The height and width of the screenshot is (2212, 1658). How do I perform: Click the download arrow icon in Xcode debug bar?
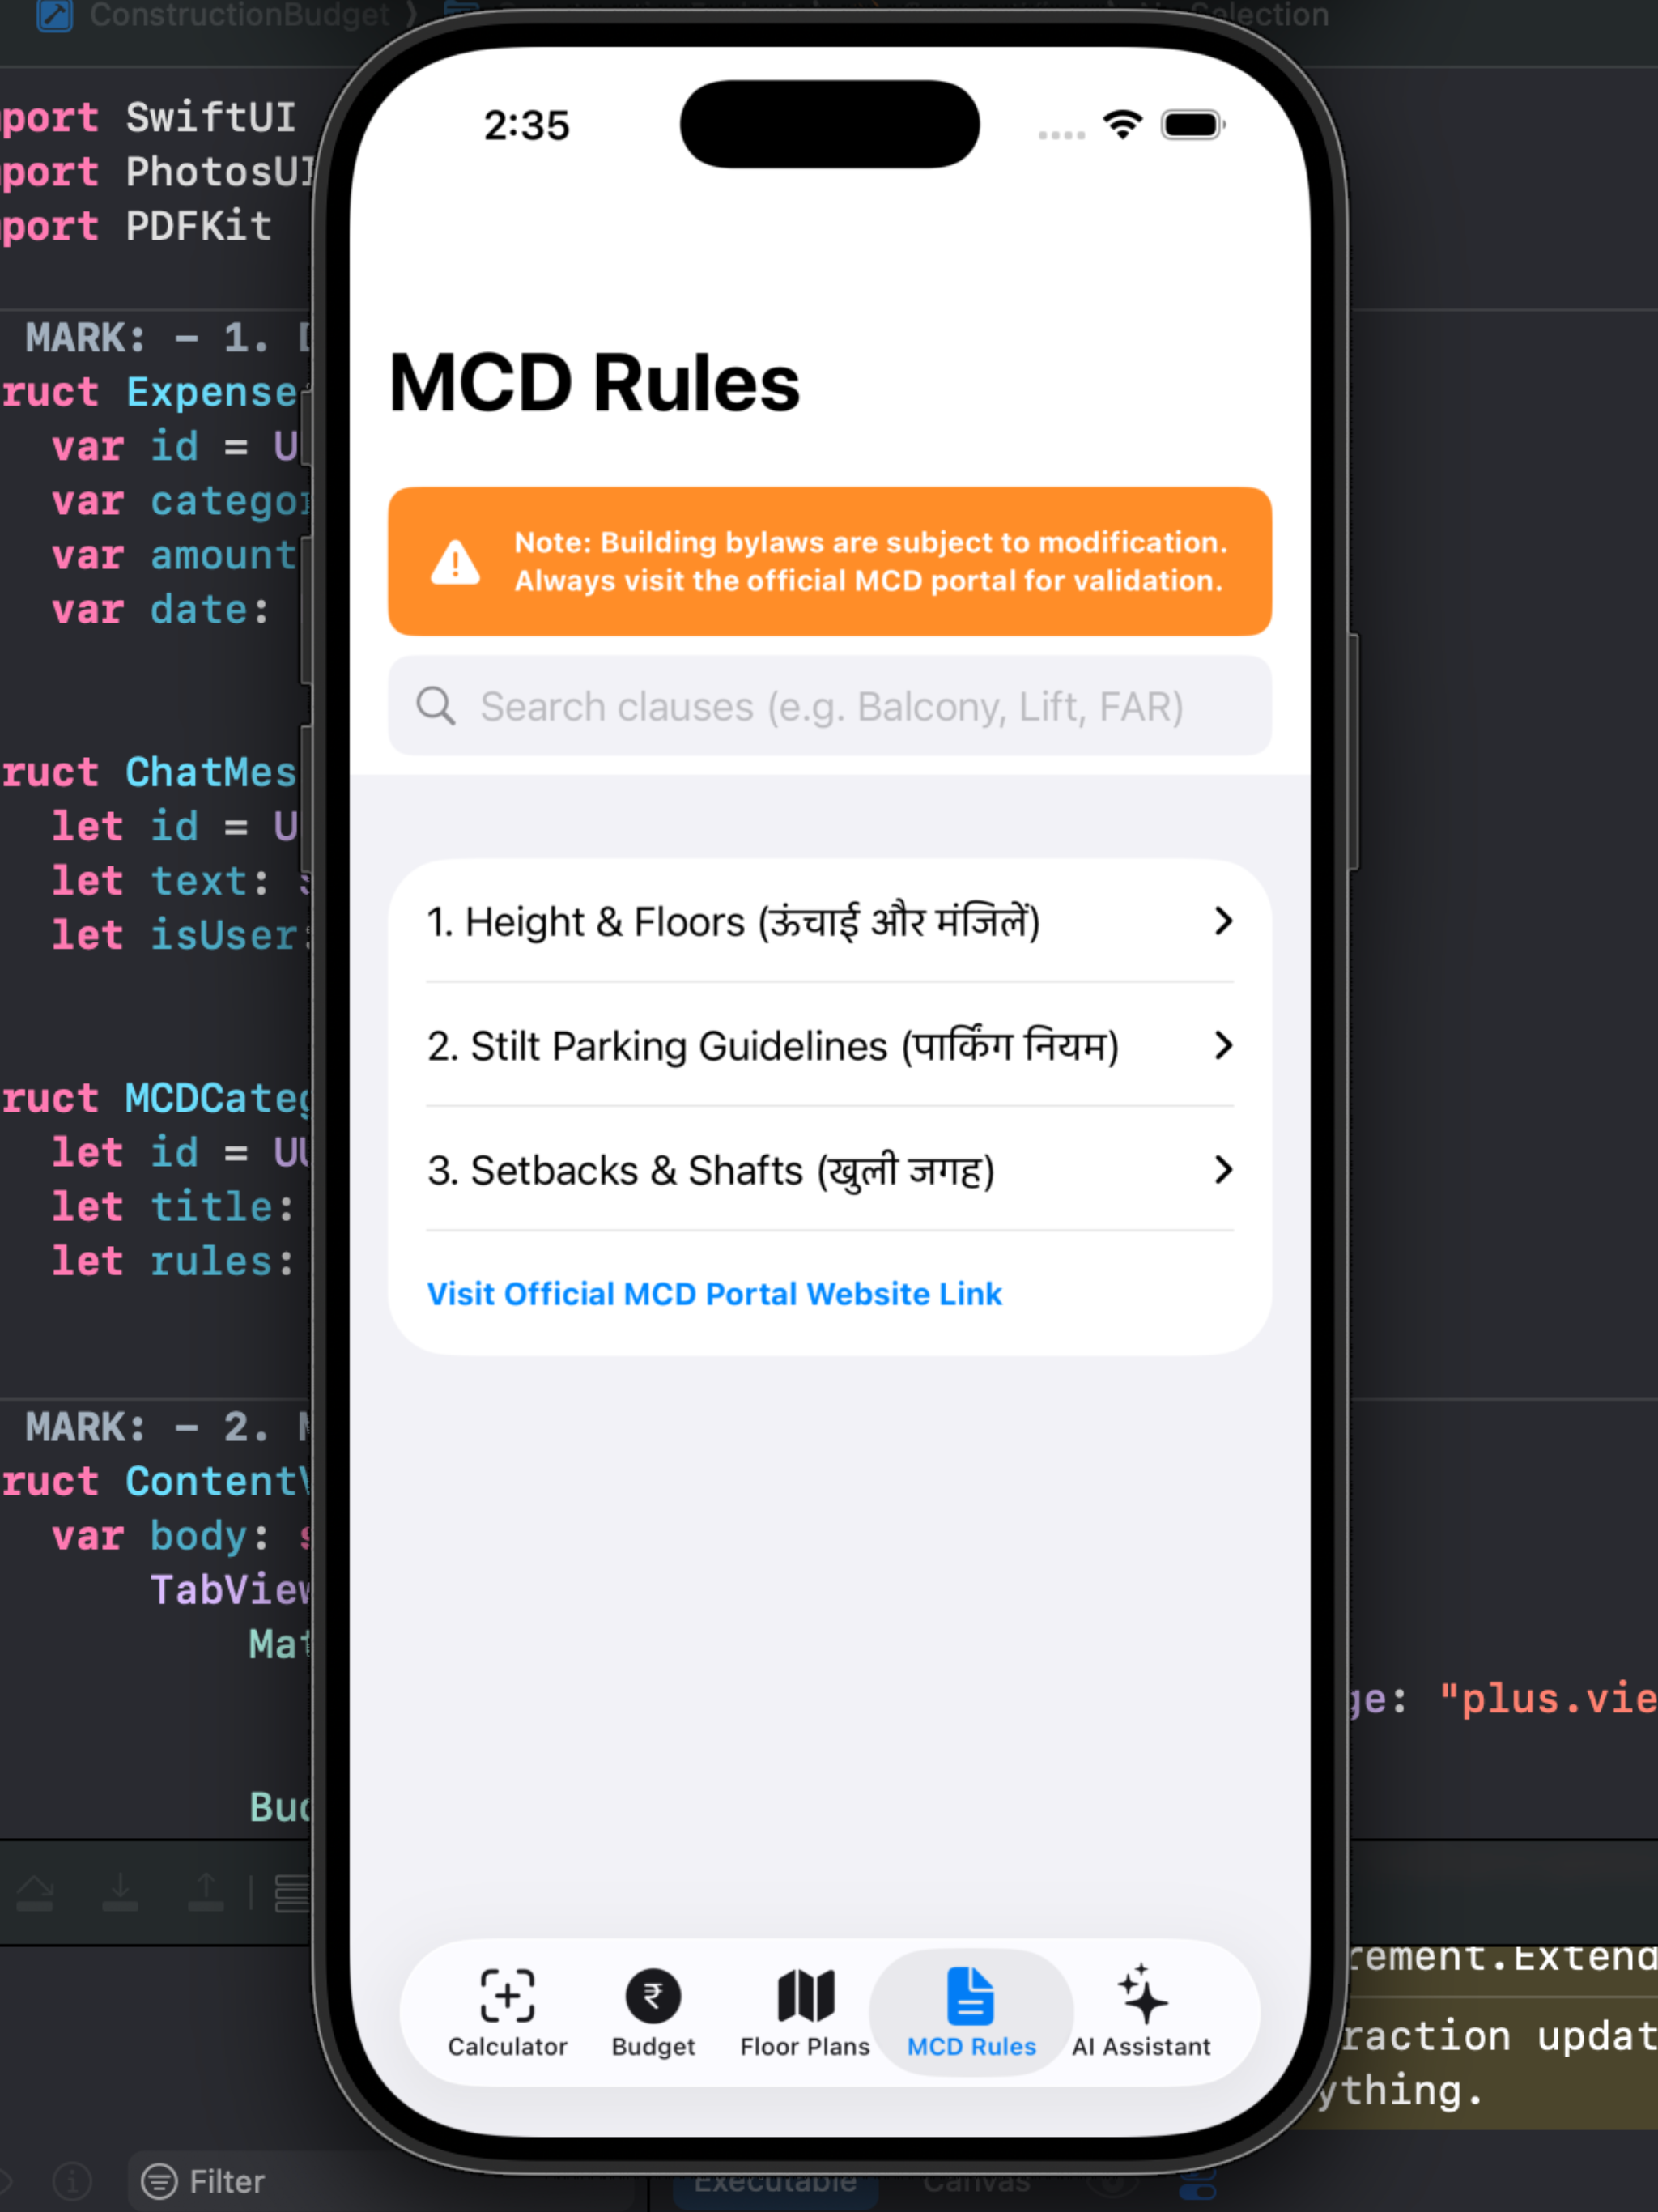[120, 1891]
